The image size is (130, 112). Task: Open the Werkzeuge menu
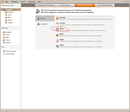pos(32,2)
